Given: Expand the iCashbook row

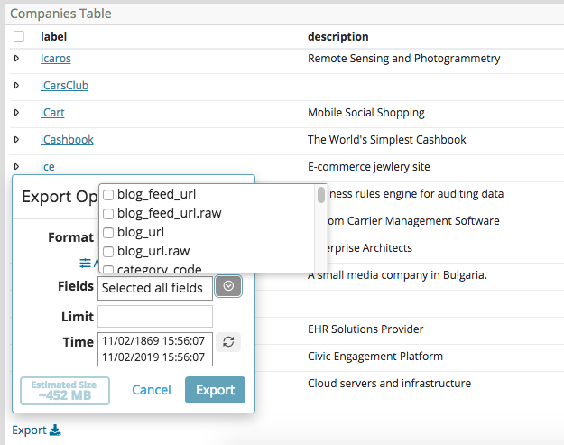Looking at the screenshot, I should pyautogui.click(x=16, y=140).
